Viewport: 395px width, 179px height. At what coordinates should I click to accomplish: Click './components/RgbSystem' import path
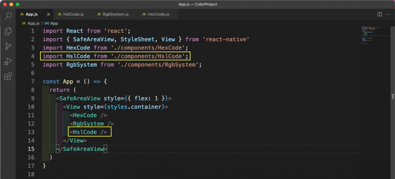pos(158,65)
